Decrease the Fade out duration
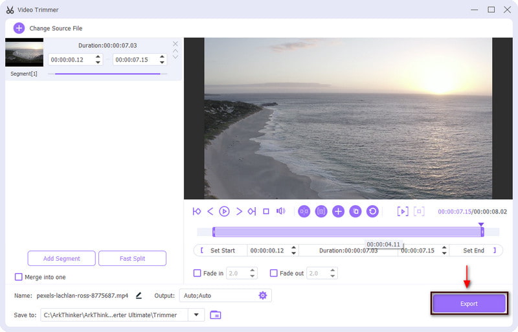This screenshot has height=332, width=518. coord(333,276)
